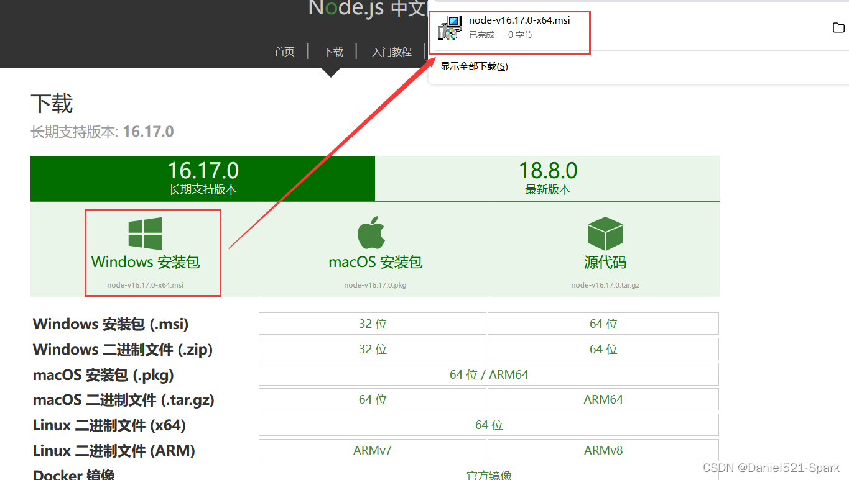Download Windows 二进制文件 (.zip) 64 位
Viewport: 849px width, 480px height.
tap(603, 349)
